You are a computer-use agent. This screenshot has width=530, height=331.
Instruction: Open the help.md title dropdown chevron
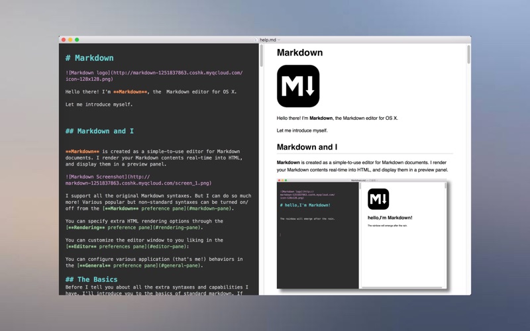coord(279,40)
